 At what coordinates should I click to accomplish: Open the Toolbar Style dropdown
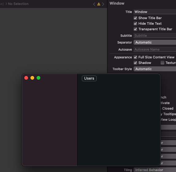[155, 69]
